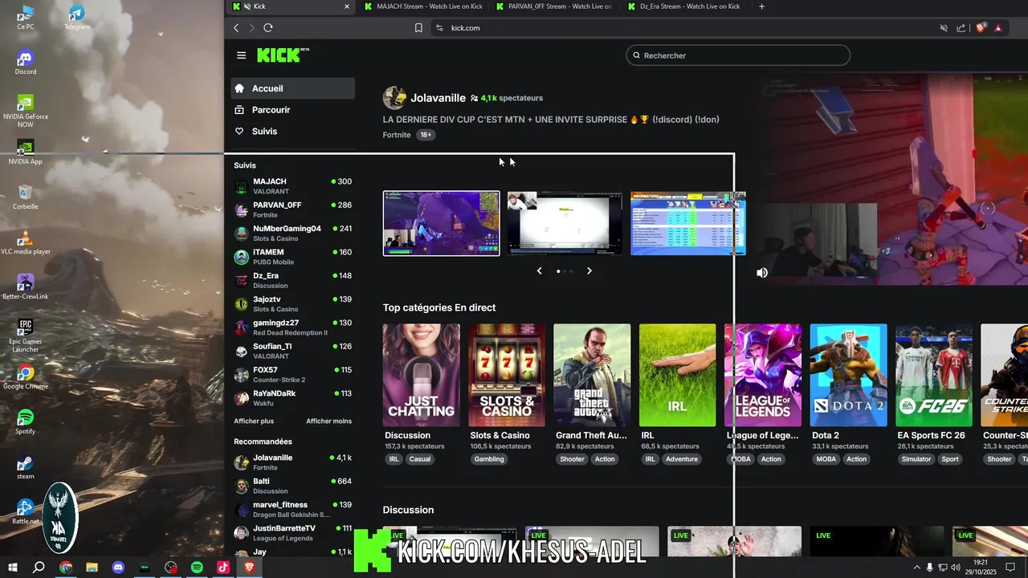Open NVIDIA GeForce NOW desktop icon
This screenshot has width=1028, height=578.
(26, 111)
